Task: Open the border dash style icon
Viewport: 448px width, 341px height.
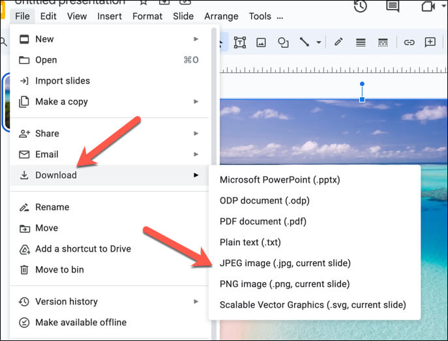Action: click(383, 42)
